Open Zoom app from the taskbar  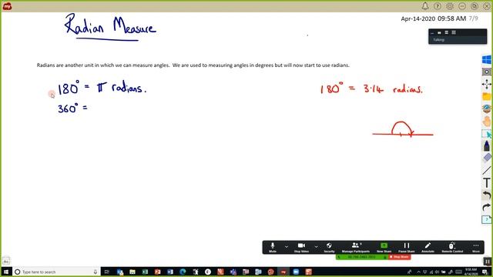point(296,272)
